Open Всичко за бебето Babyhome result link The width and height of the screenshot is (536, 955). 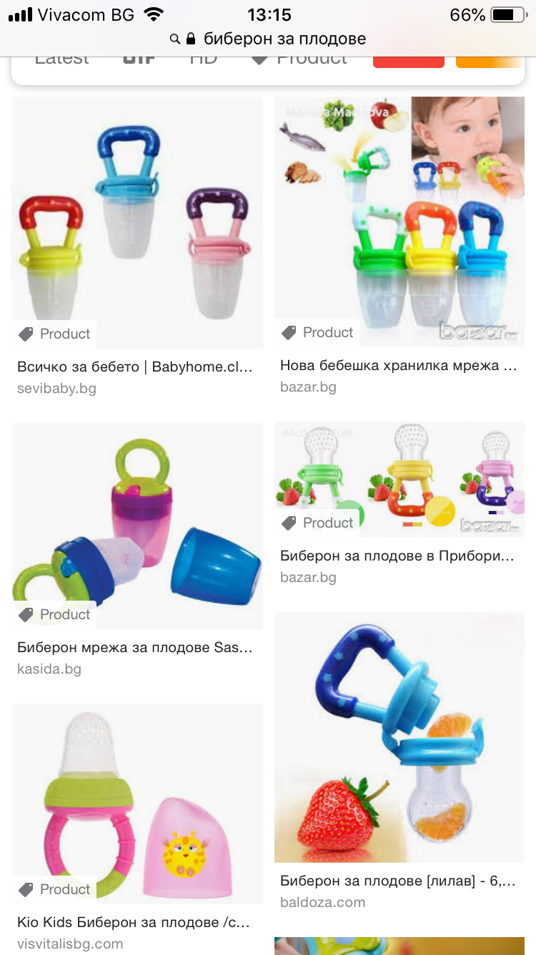pos(135,367)
